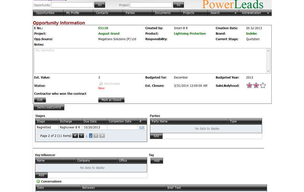Go to previous page in Stages pager
The height and width of the screenshot is (192, 304).
(81, 135)
